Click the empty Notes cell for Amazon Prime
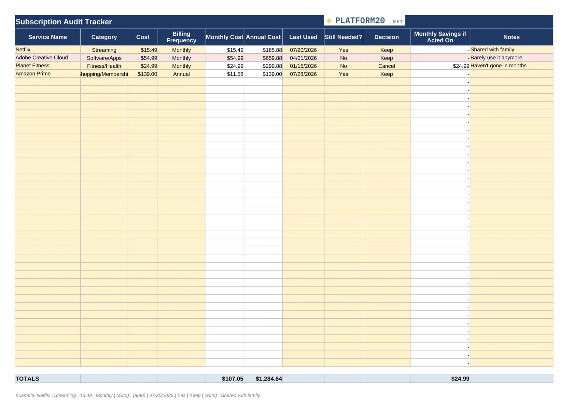The image size is (586, 414). pyautogui.click(x=511, y=74)
